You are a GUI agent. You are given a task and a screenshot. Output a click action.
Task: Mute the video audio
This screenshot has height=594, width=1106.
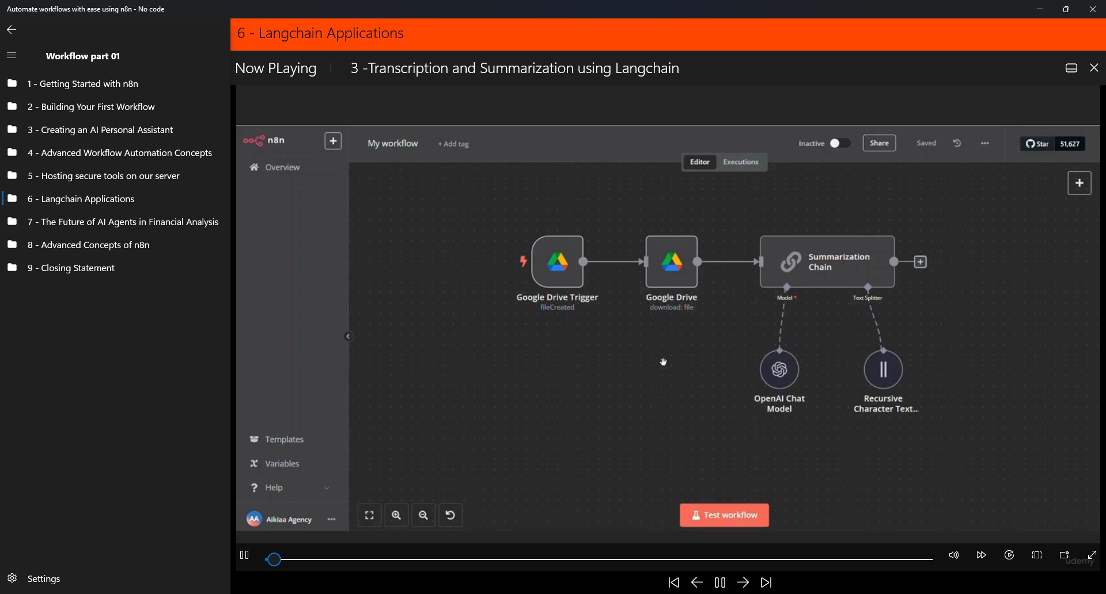(953, 554)
